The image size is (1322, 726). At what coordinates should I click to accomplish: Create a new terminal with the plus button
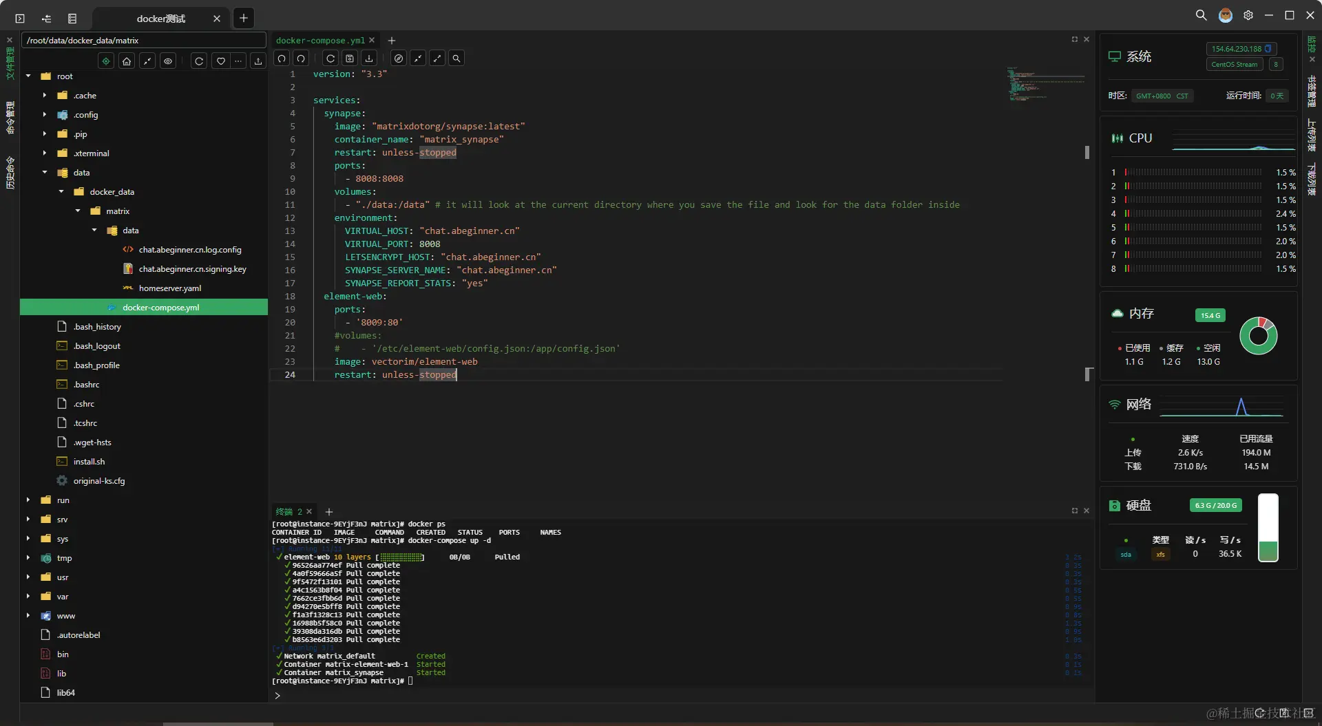tap(328, 512)
